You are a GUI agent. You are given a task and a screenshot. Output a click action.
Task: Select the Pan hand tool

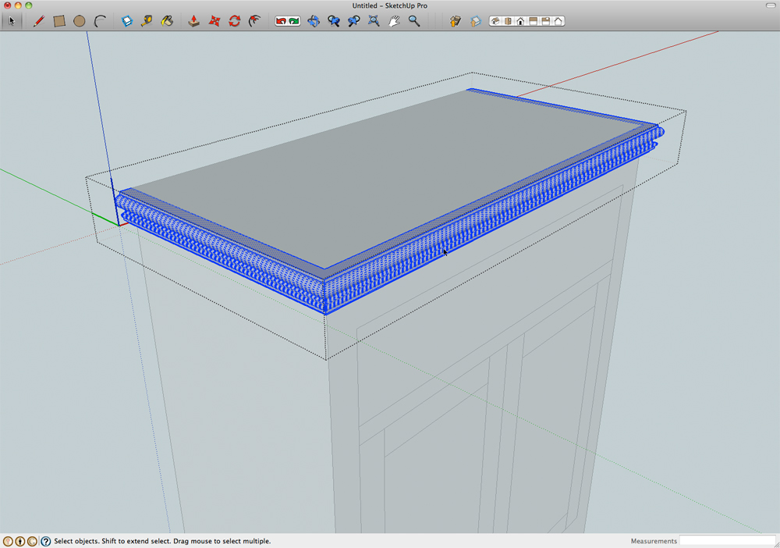tap(394, 21)
